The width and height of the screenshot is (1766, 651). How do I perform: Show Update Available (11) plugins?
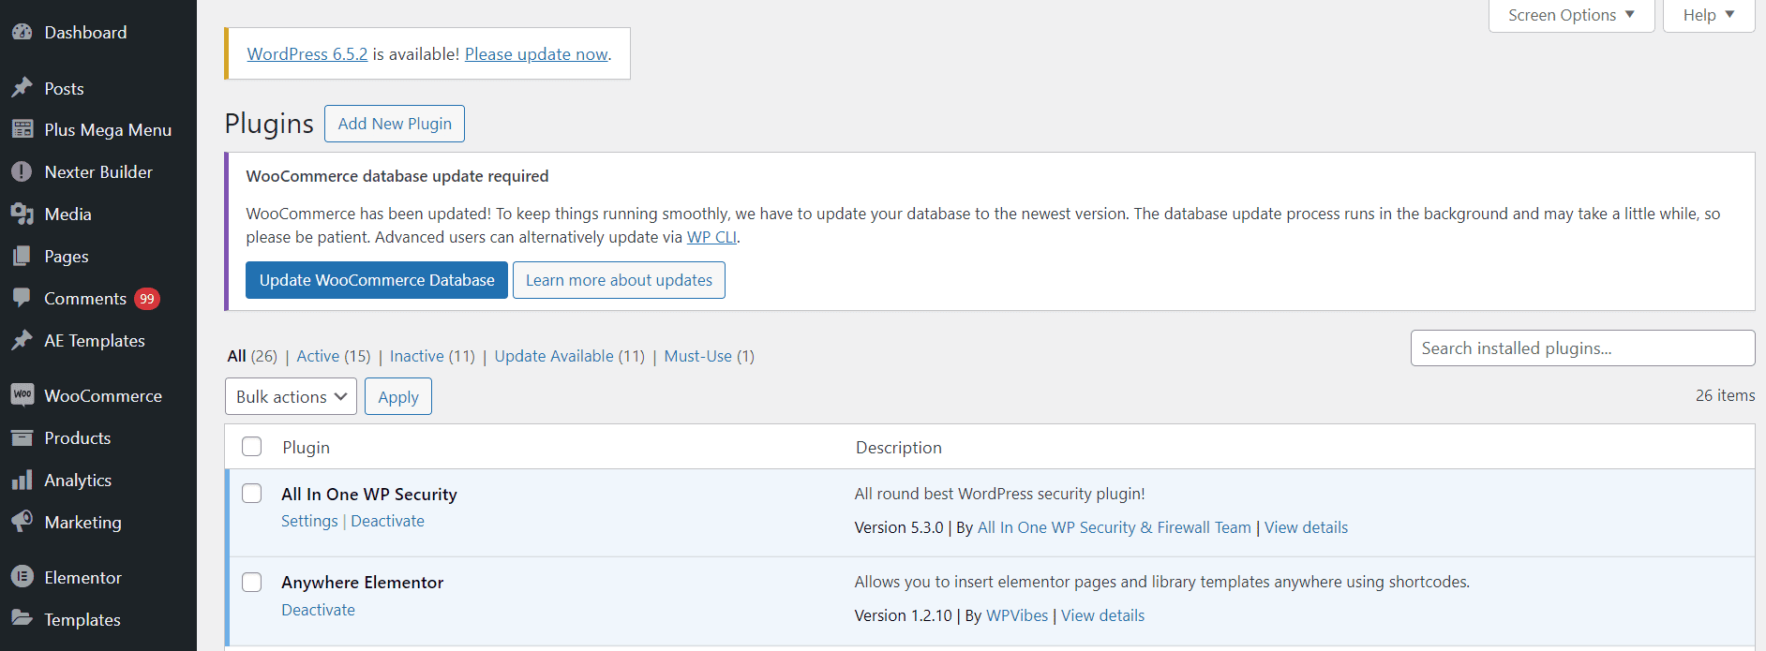(x=570, y=356)
